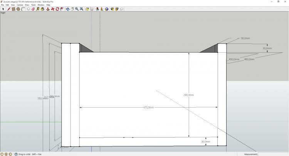Viewport: 289px width, 156px height.
Task: Select the Zoom magnifier tool
Action: [77, 9]
